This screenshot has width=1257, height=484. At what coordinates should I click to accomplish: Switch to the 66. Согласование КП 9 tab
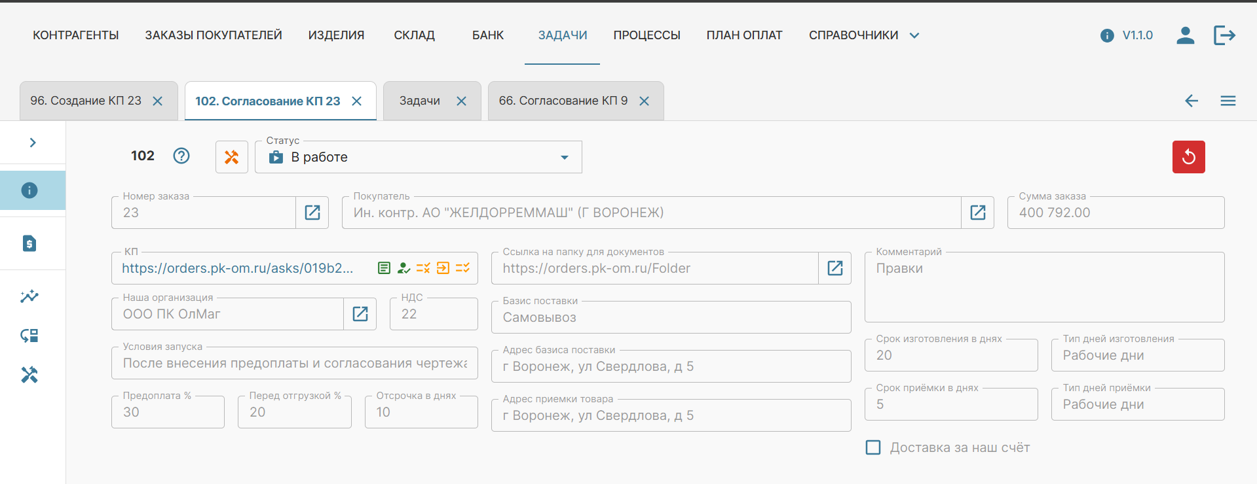[x=563, y=101]
